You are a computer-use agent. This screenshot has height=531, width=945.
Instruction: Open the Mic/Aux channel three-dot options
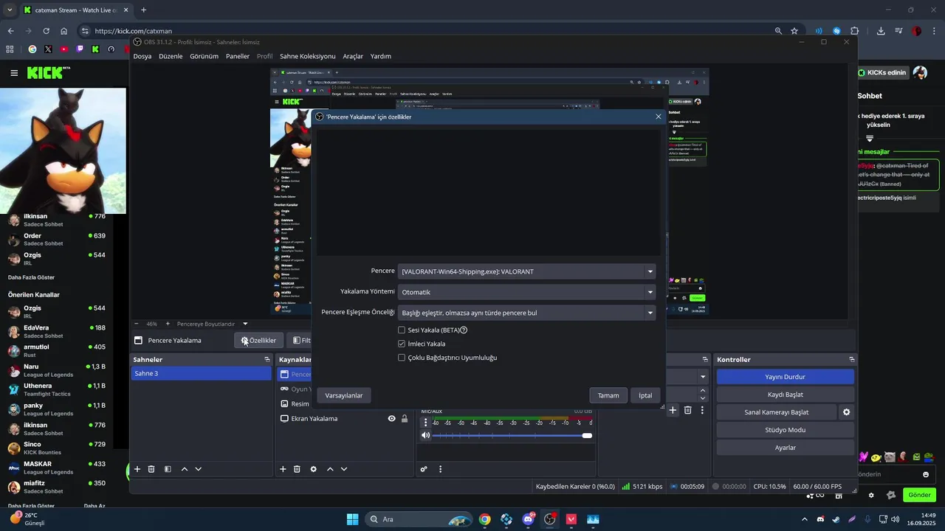pos(425,423)
